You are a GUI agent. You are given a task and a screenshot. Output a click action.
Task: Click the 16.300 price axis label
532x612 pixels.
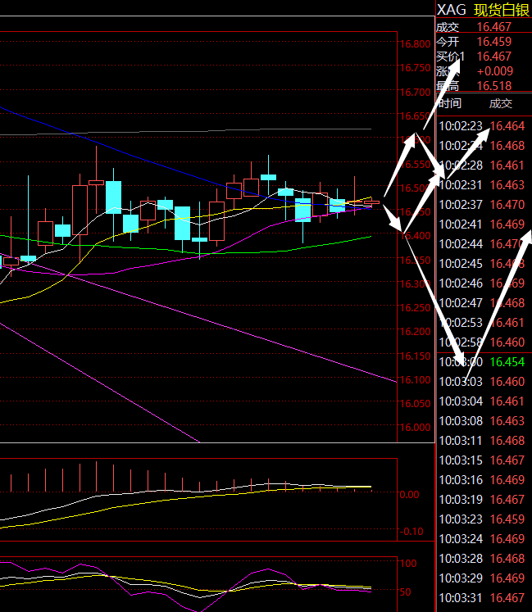tap(415, 283)
